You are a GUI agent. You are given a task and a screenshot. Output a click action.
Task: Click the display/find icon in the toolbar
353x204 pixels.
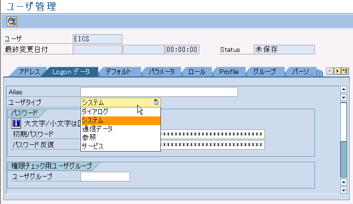[x=12, y=21]
